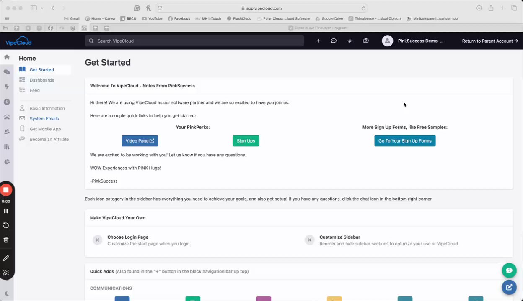Click the Safari share icon

pos(491,8)
